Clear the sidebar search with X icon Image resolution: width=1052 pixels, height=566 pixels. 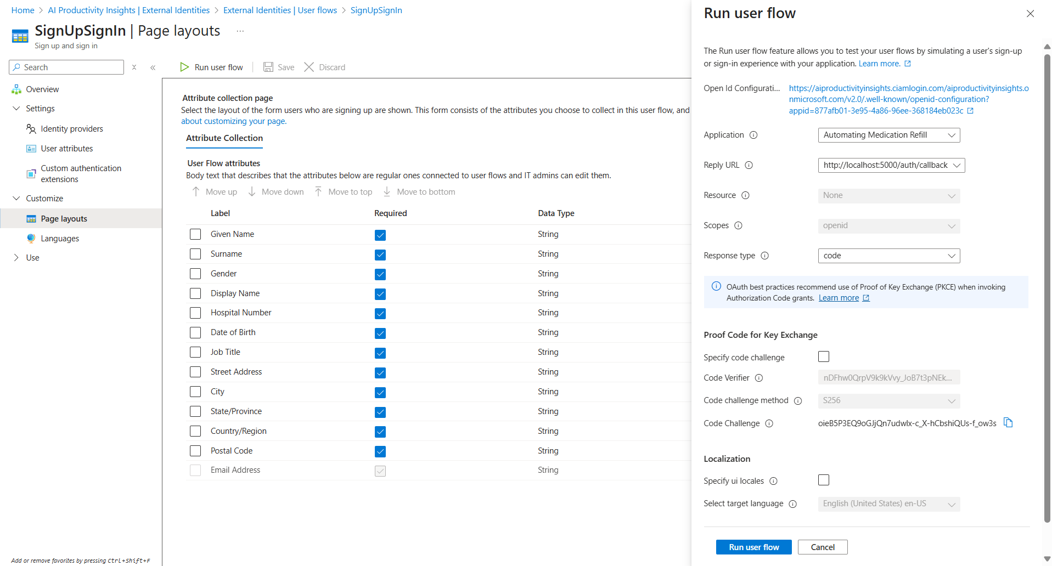pyautogui.click(x=134, y=67)
